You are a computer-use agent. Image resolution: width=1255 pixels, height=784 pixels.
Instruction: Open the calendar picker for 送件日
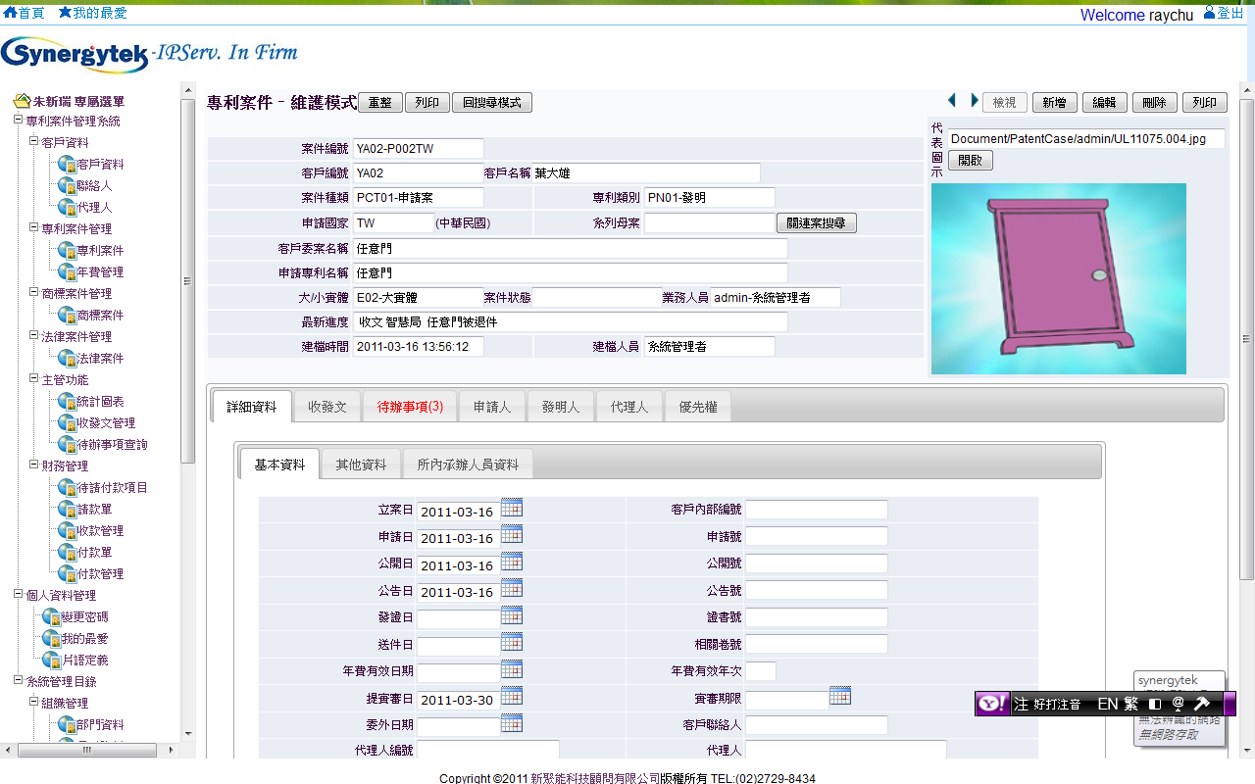click(512, 642)
